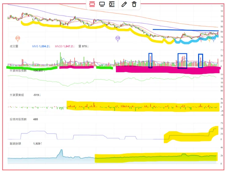
Task: Select the 外資持股張數 panel title
Action: pyautogui.click(x=18, y=71)
